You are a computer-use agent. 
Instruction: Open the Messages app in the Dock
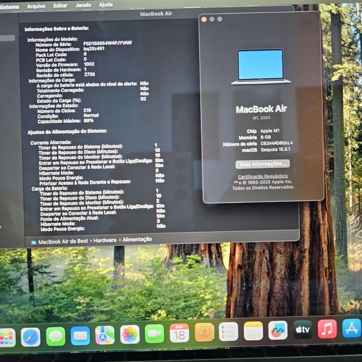click(x=55, y=336)
